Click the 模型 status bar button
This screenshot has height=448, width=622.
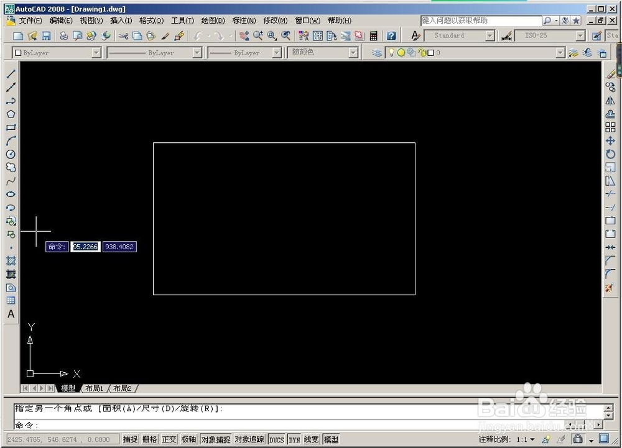(x=332, y=439)
